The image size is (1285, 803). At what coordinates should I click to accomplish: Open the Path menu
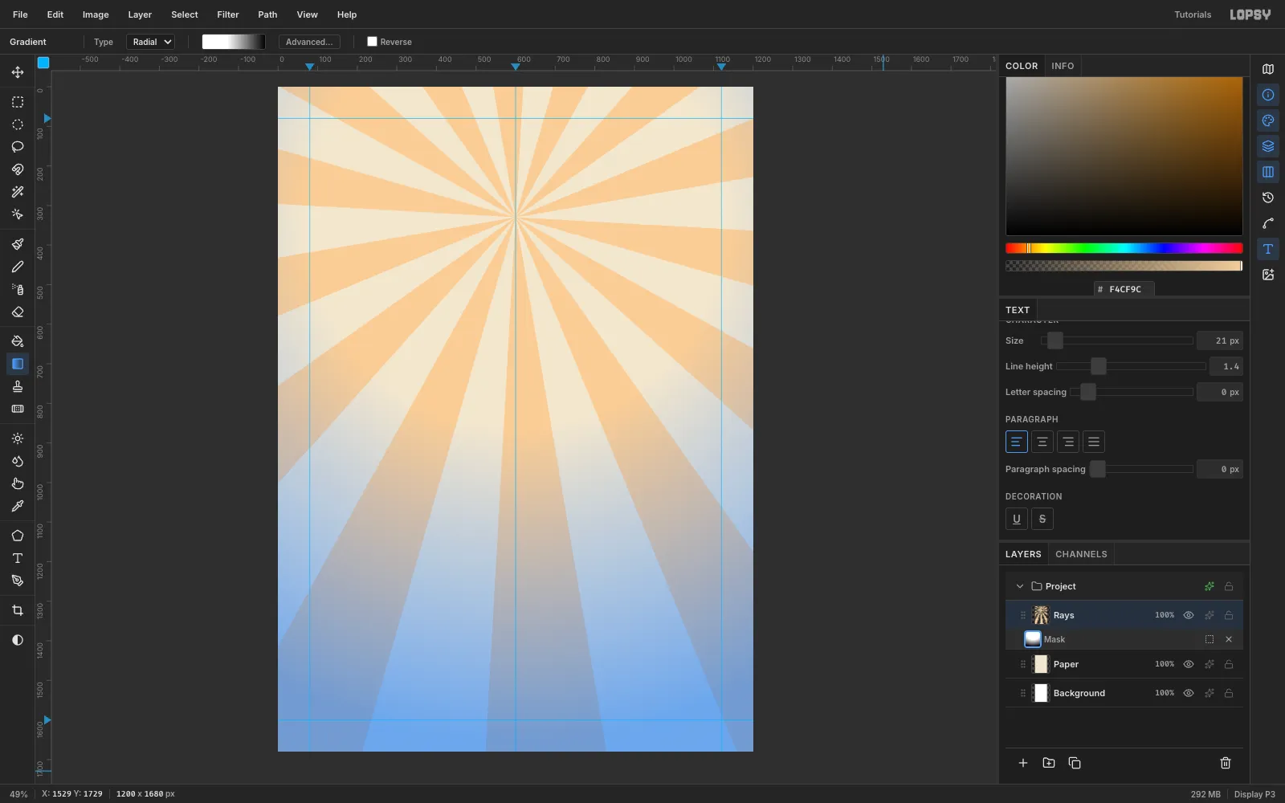click(267, 14)
